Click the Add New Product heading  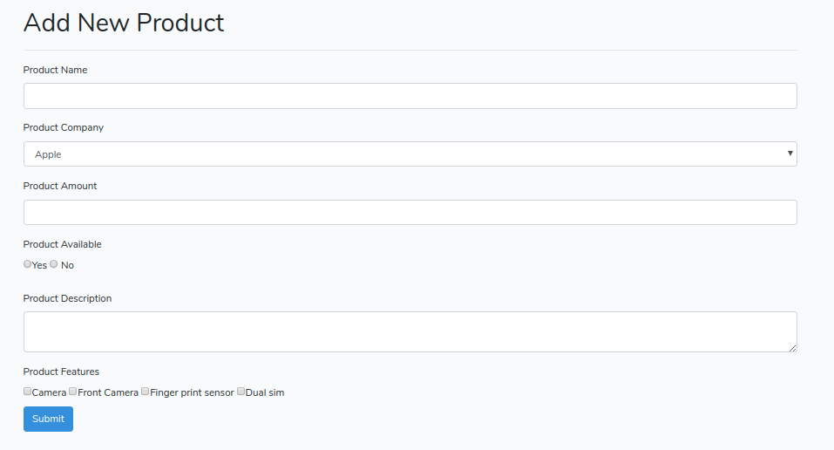[124, 23]
